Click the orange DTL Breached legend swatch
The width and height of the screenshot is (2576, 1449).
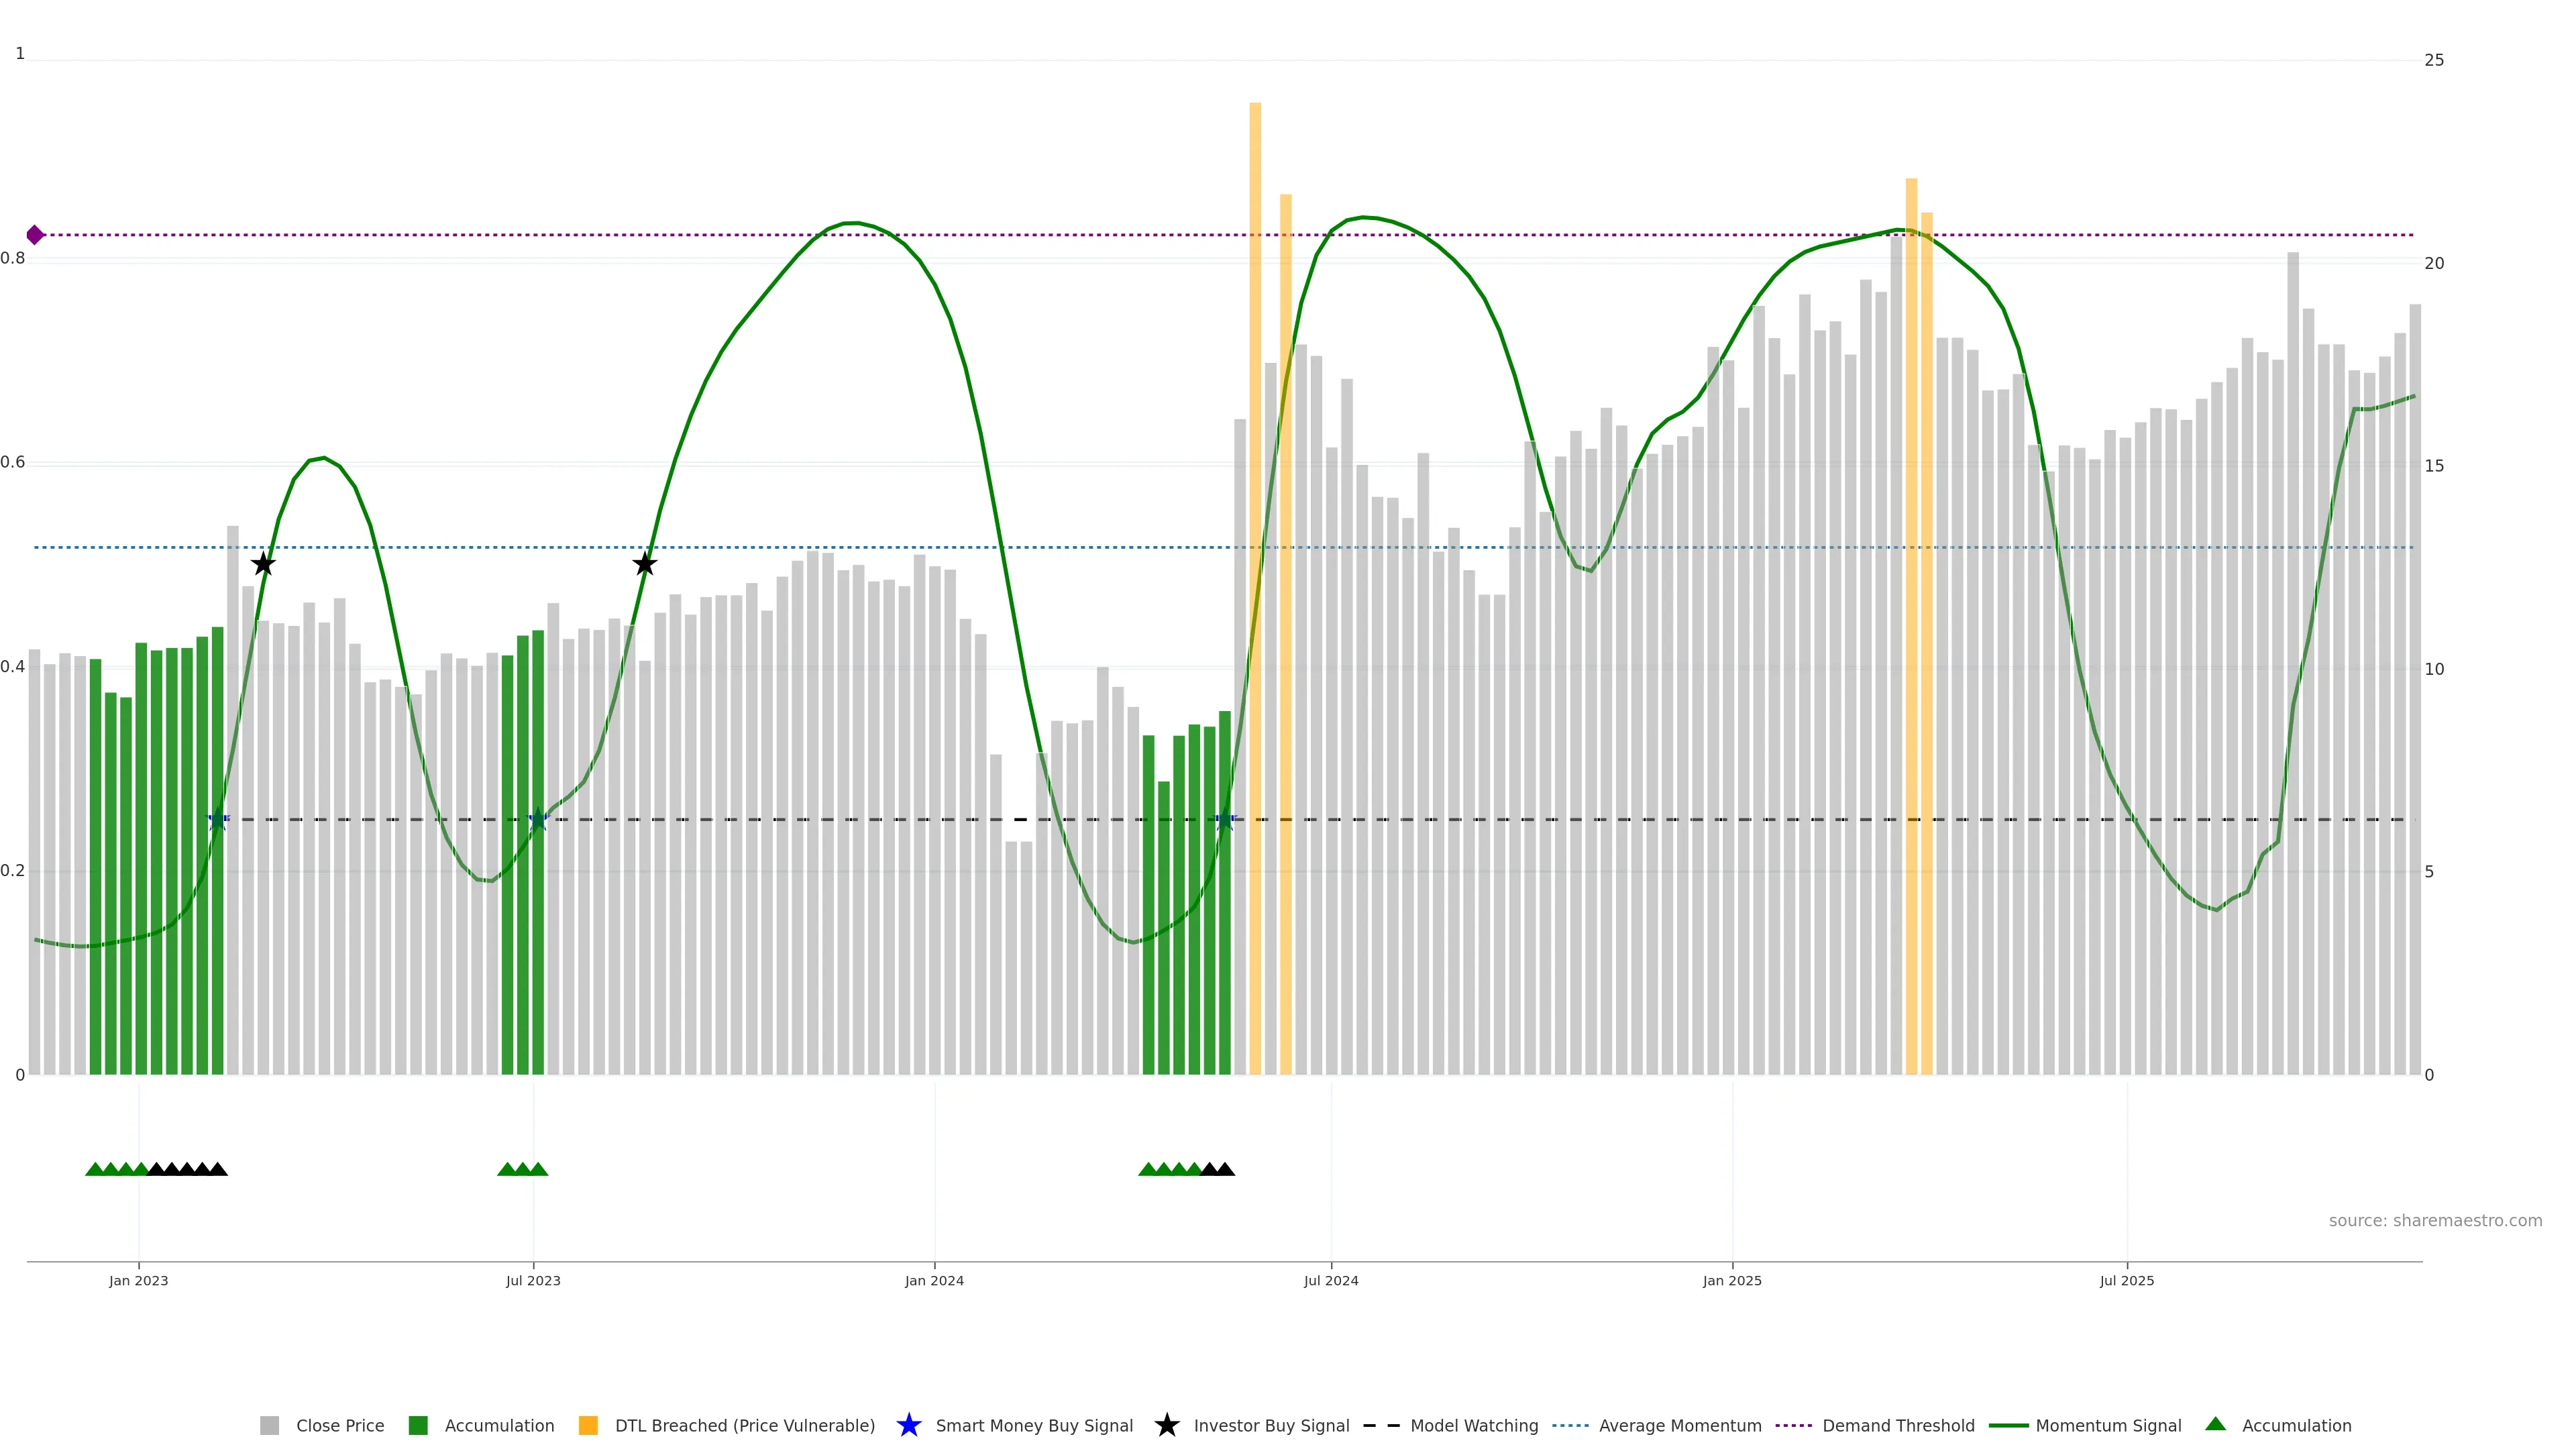[x=588, y=1425]
